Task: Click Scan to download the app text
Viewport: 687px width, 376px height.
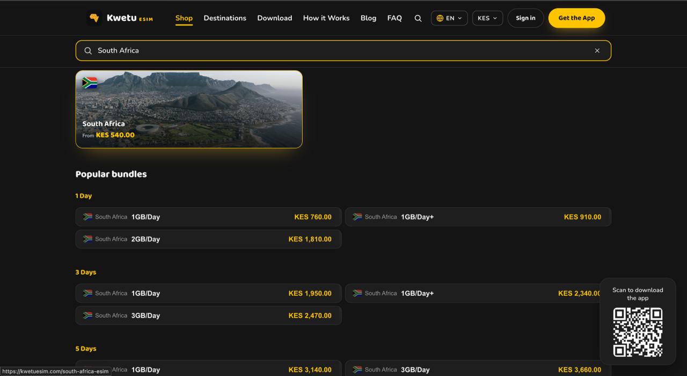Action: pyautogui.click(x=638, y=294)
